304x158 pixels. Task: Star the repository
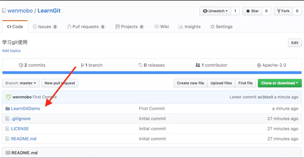tap(252, 11)
